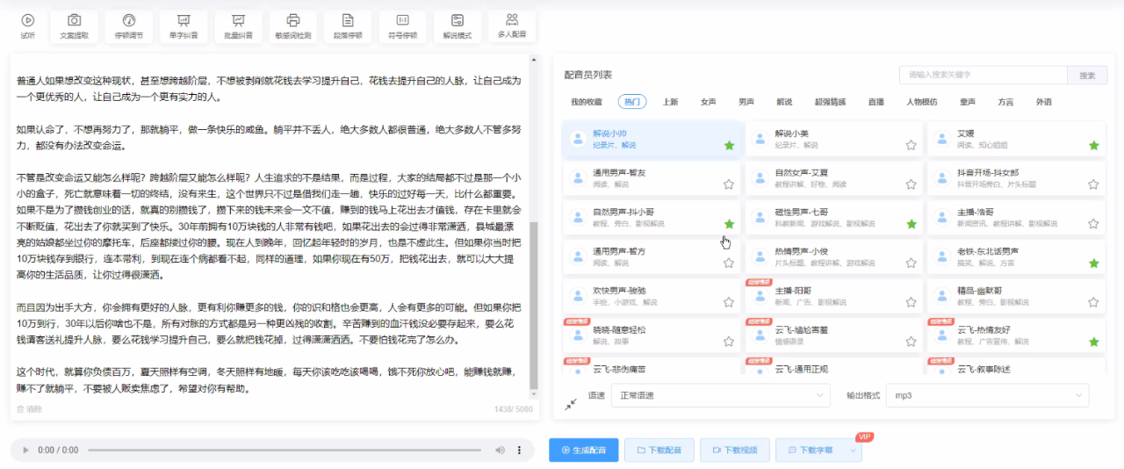Switch to the 方言 dialect tab

point(1005,102)
